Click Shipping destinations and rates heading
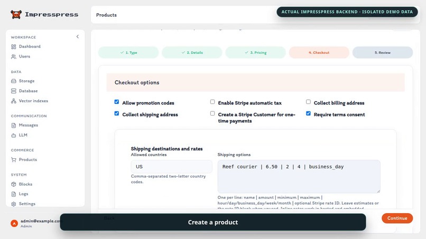 point(166,149)
